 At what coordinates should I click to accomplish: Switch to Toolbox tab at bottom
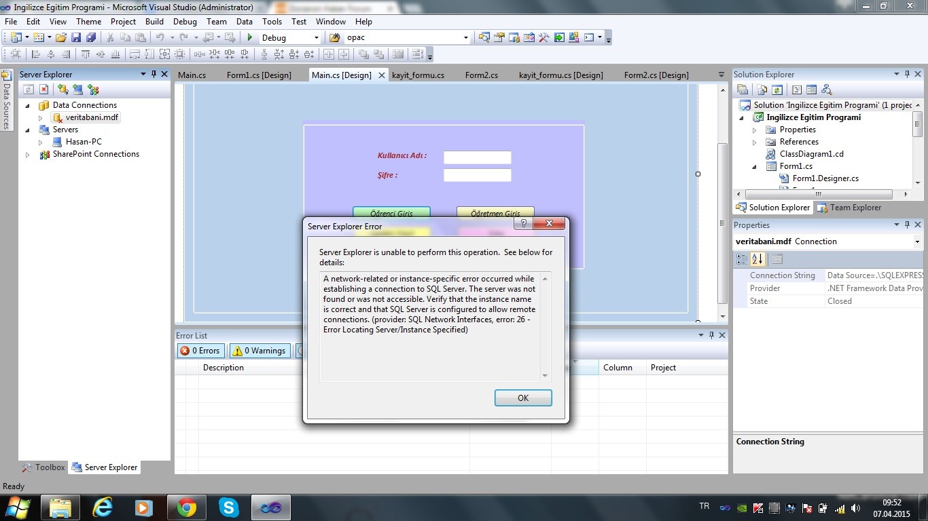pos(43,467)
